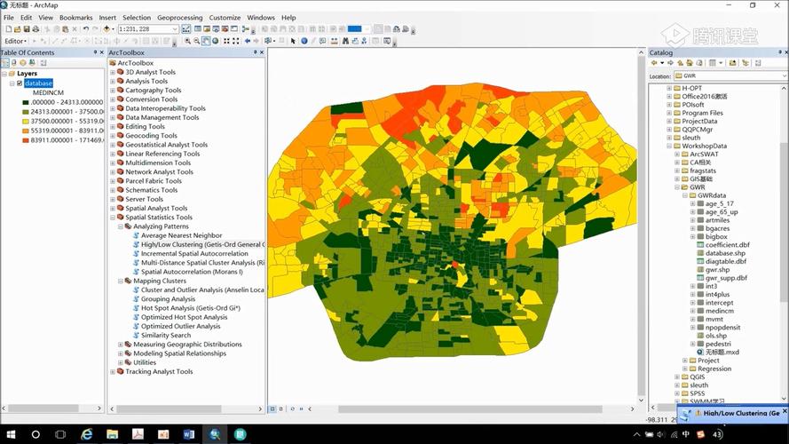Open the Editor Toolbar icon

coord(185,29)
